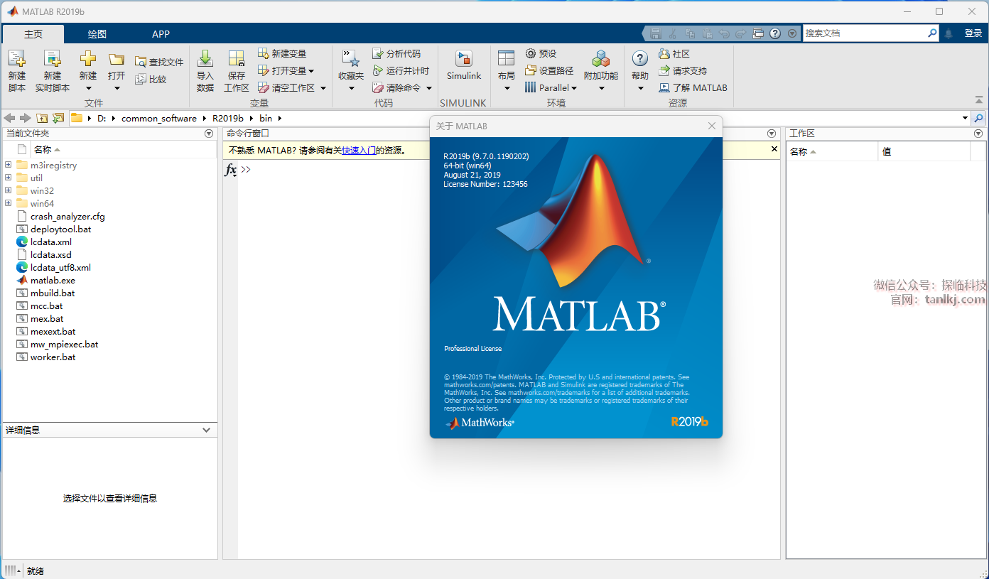Launch Simulink from the toolbar

tap(464, 65)
